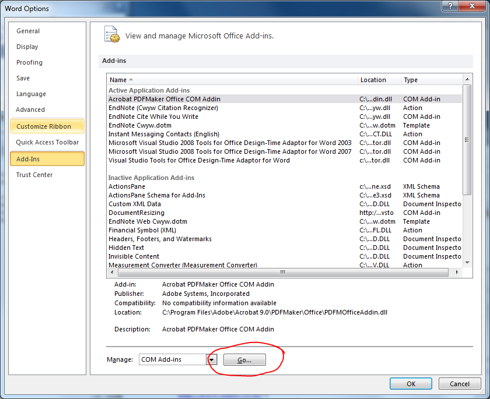Screen dimensions: 490x399
Task: Select Instant Messaging Contacts (English)
Action: 285,134
